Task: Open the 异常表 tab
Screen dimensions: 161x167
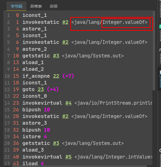Action: click(36, 6)
